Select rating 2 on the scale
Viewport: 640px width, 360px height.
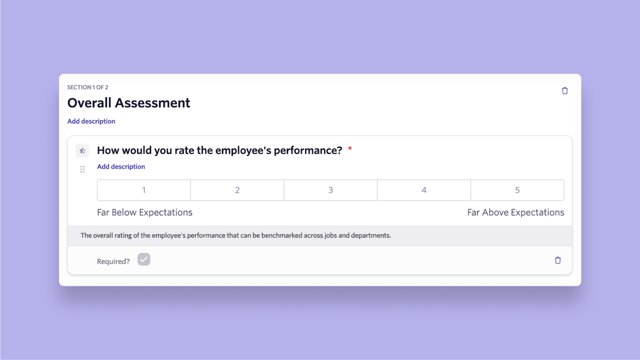(237, 190)
